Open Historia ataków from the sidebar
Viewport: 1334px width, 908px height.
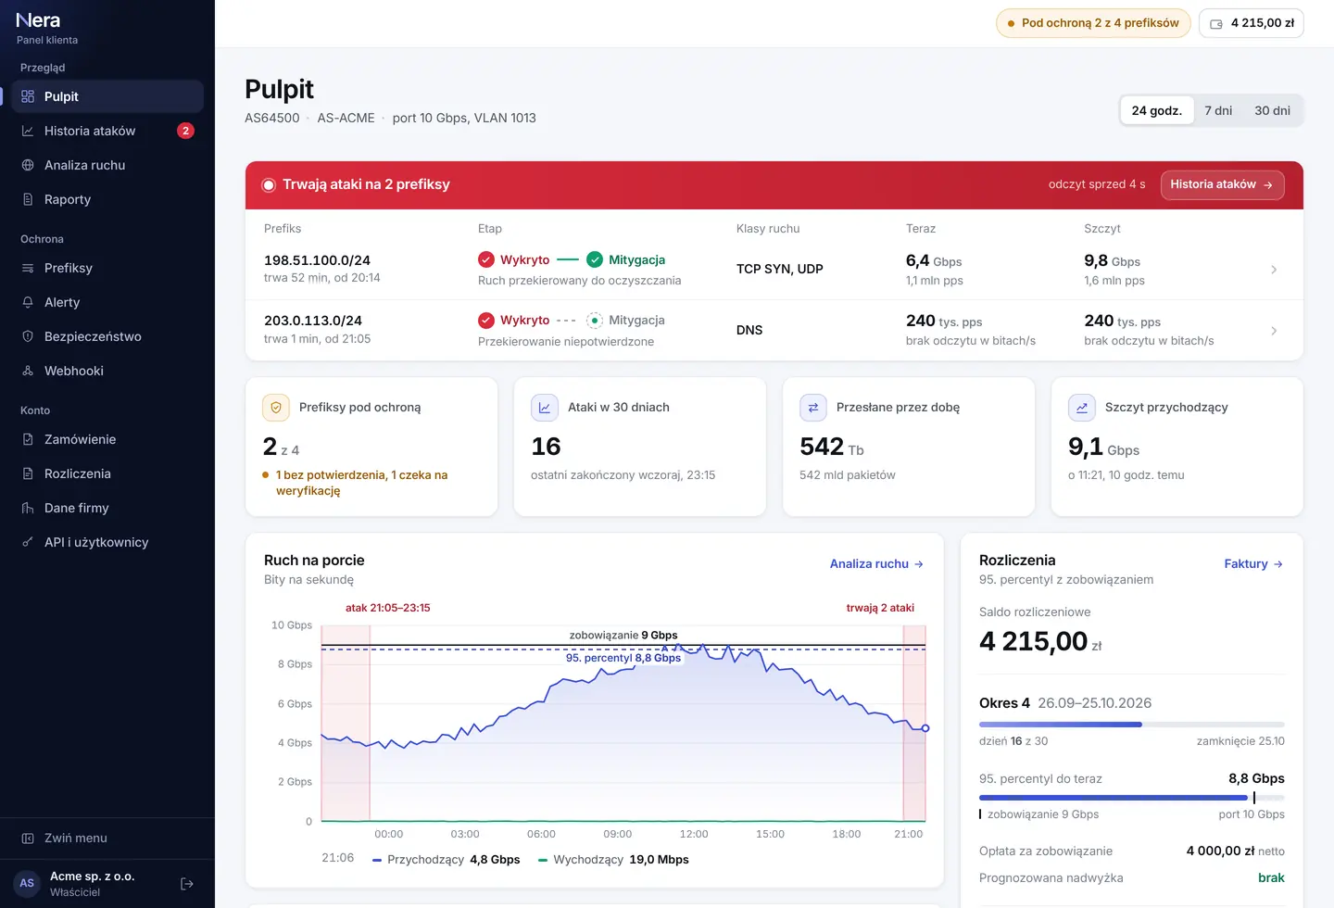pos(107,131)
